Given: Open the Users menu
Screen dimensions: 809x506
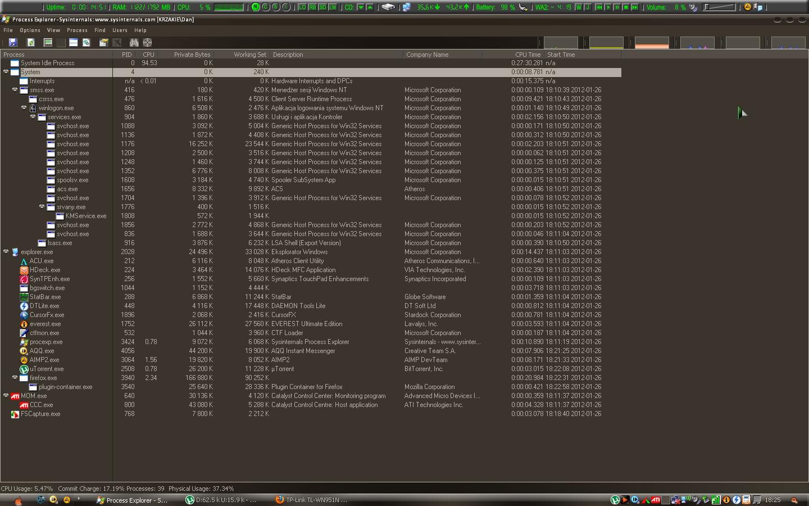Looking at the screenshot, I should [120, 30].
